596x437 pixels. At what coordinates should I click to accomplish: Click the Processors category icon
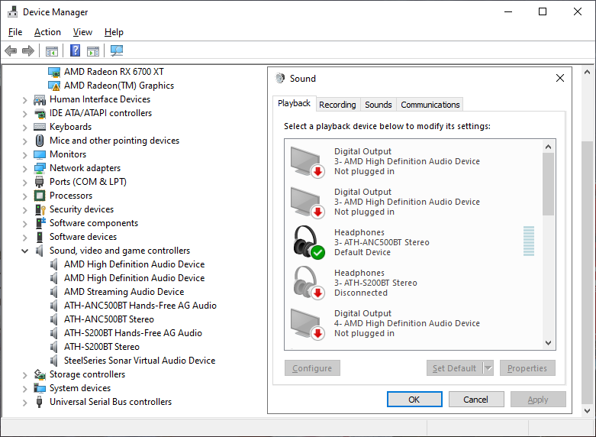coord(40,196)
